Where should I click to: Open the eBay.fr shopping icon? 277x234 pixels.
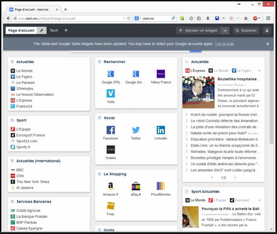tap(136, 186)
